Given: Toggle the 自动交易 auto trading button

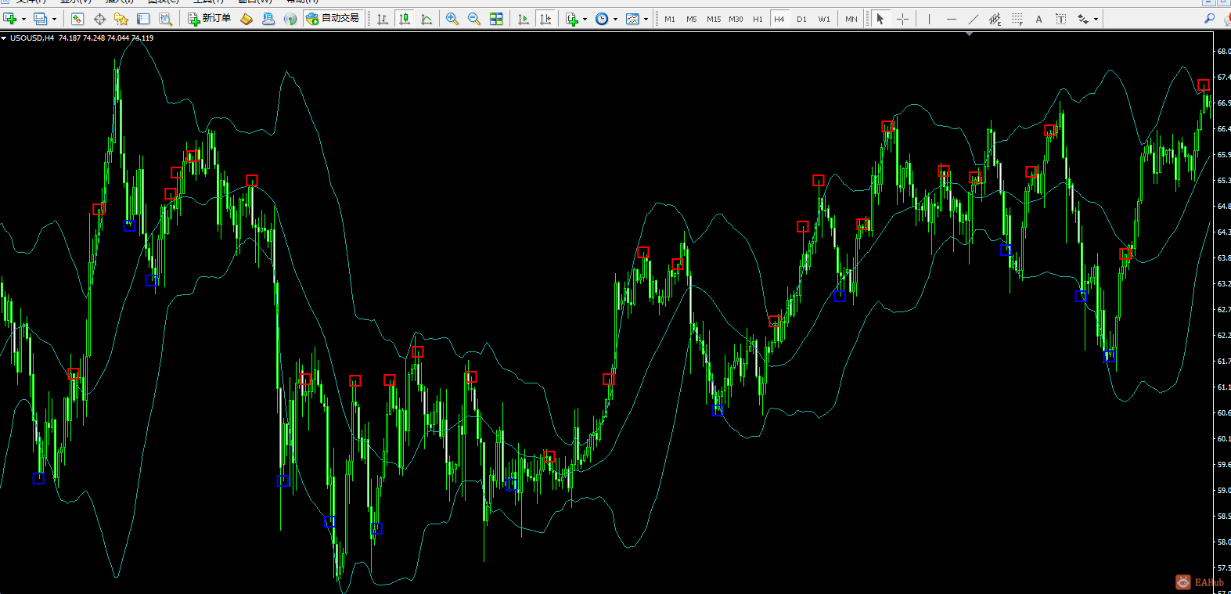Looking at the screenshot, I should [x=333, y=19].
